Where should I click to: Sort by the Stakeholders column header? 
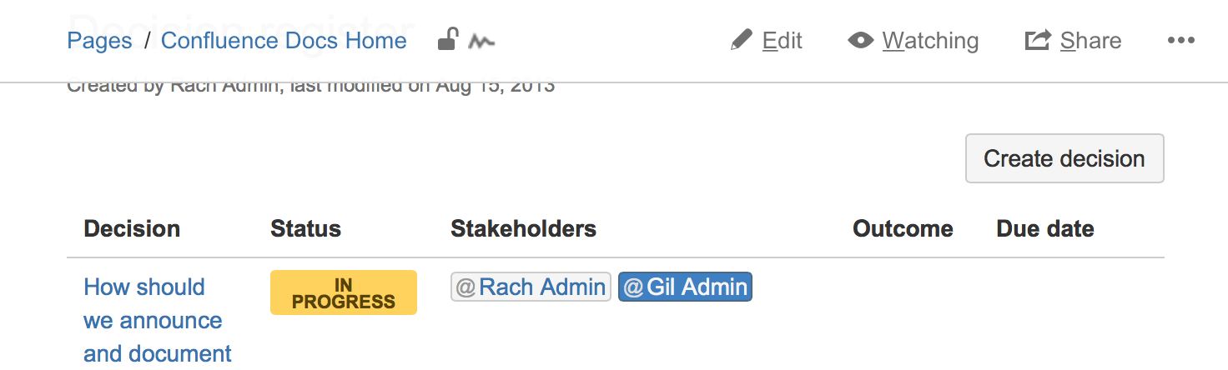[523, 228]
